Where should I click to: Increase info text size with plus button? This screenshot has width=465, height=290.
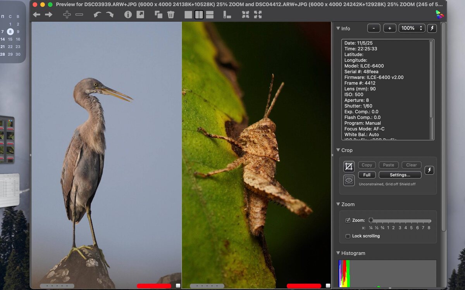tap(389, 28)
